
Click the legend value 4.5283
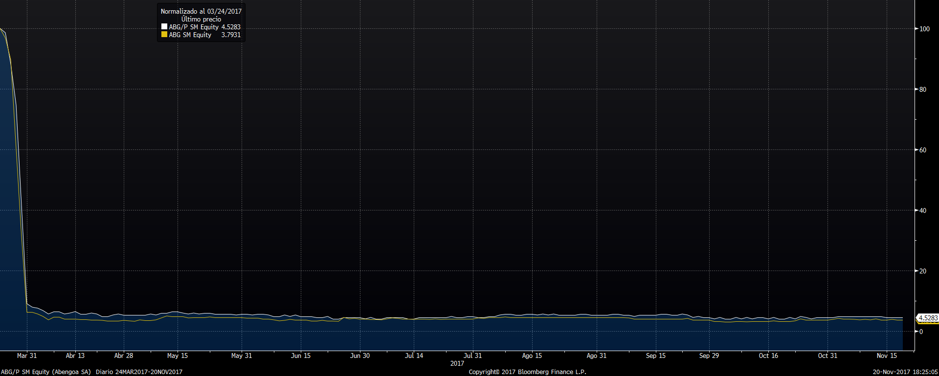click(231, 27)
